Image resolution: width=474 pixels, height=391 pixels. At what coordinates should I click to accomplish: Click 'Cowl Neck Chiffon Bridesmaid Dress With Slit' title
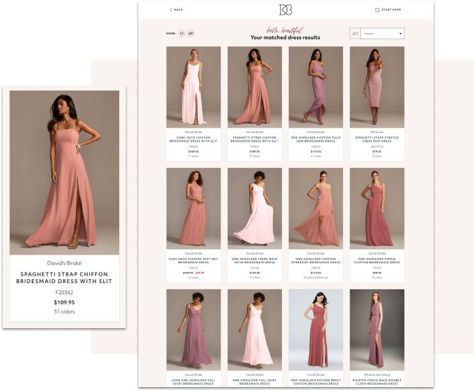tap(193, 140)
